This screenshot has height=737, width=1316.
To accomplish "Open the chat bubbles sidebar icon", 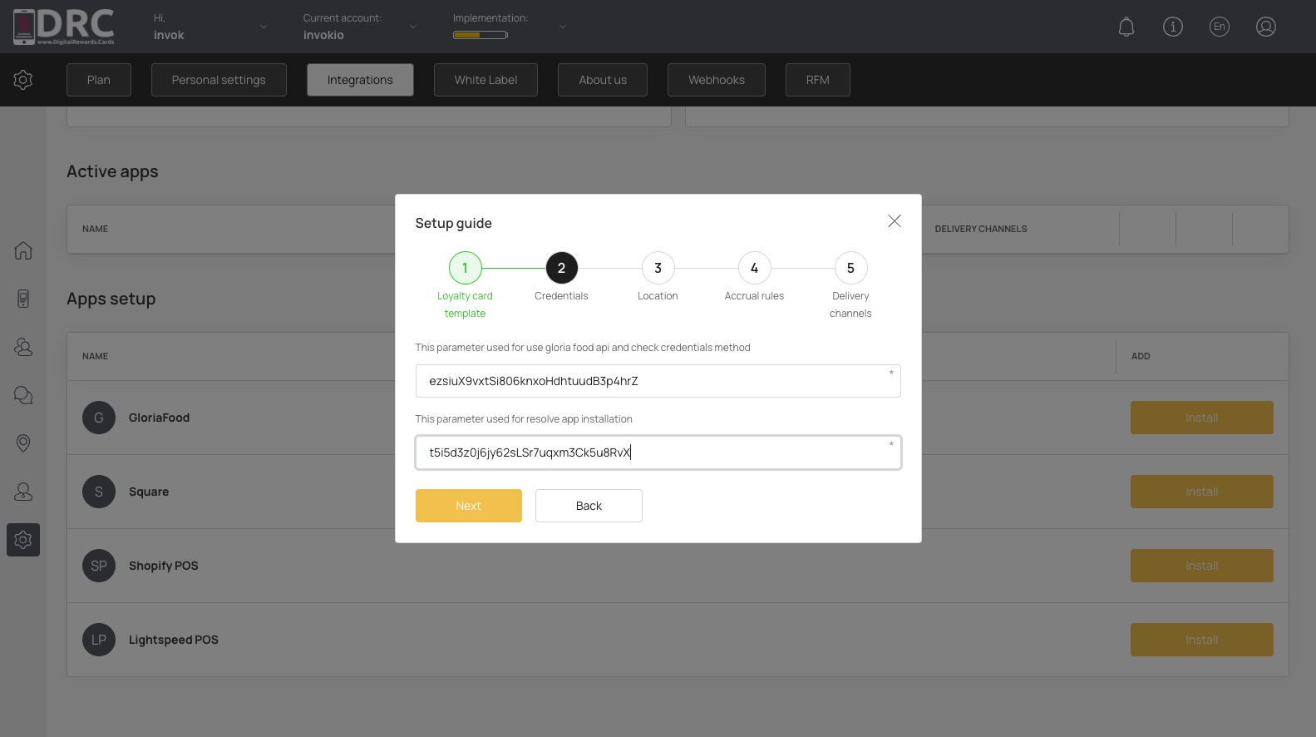I will 23,395.
